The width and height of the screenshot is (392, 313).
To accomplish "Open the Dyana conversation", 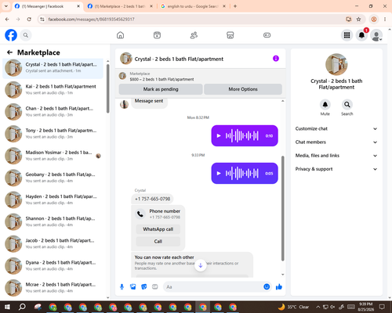I will (53, 266).
